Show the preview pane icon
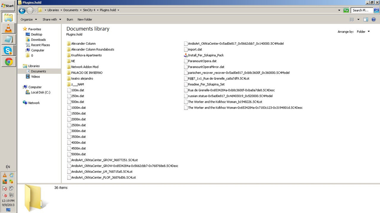380x213 pixels. click(366, 20)
